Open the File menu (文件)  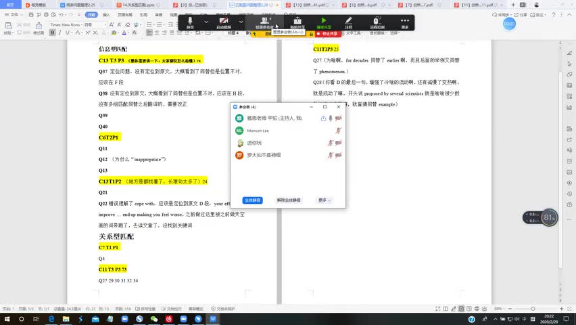[12, 15]
